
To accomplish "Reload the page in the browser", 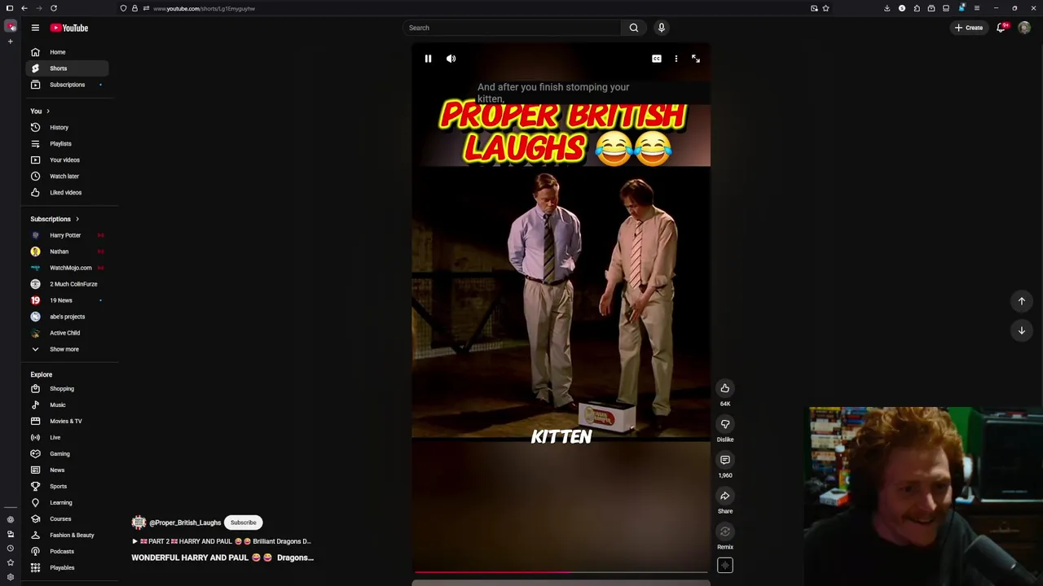I will click(54, 8).
